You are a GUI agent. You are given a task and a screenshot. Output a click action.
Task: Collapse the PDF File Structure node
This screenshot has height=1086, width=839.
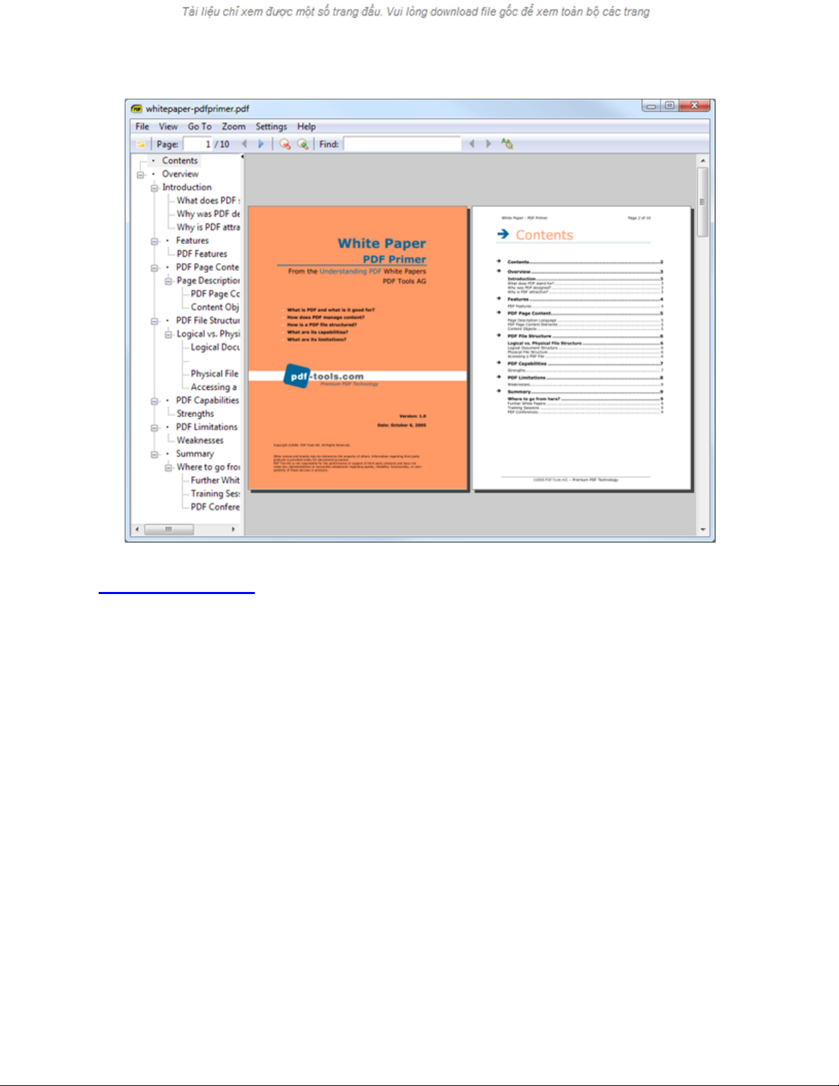point(155,321)
